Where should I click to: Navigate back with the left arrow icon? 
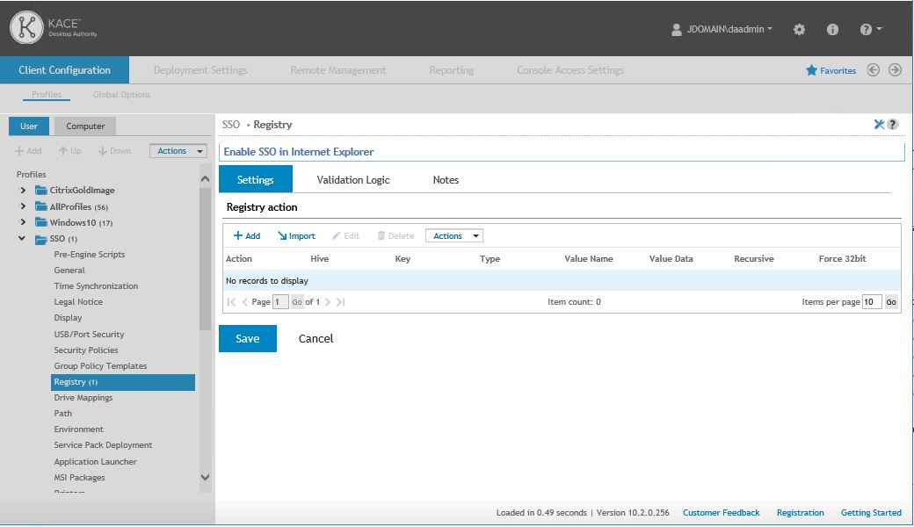point(873,70)
